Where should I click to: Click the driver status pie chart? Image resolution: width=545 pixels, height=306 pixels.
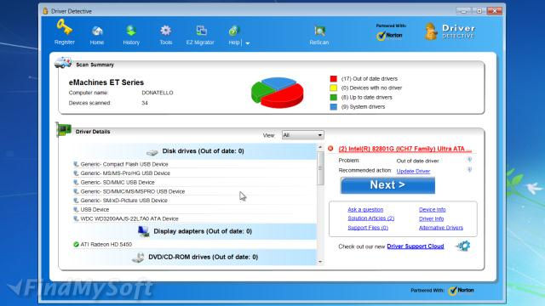tap(277, 93)
